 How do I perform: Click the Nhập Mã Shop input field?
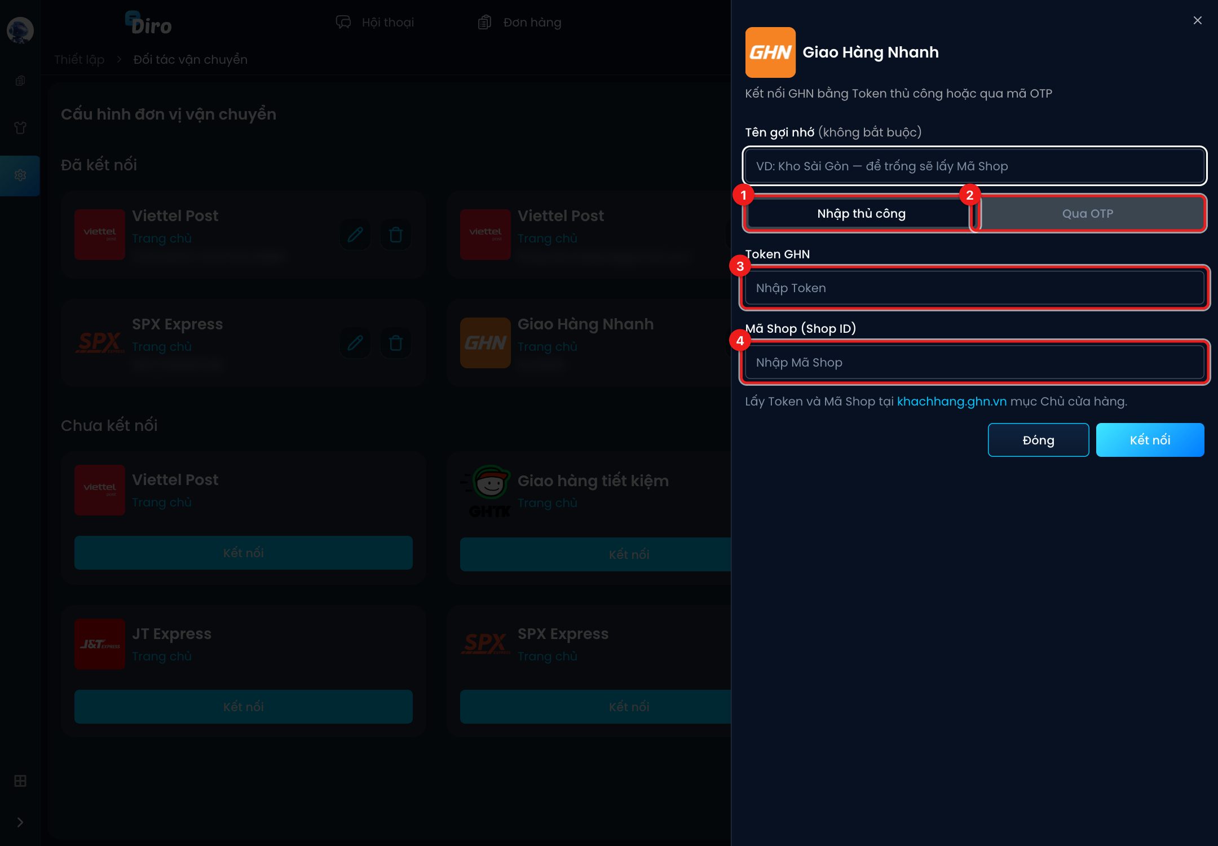click(x=975, y=362)
